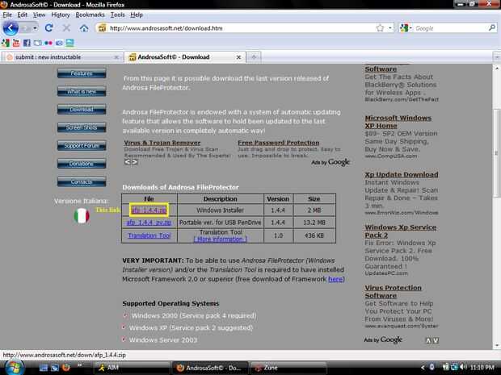Screen dimensions: 501x375
Task: Open the Bookmarks menu
Action: pos(91,15)
